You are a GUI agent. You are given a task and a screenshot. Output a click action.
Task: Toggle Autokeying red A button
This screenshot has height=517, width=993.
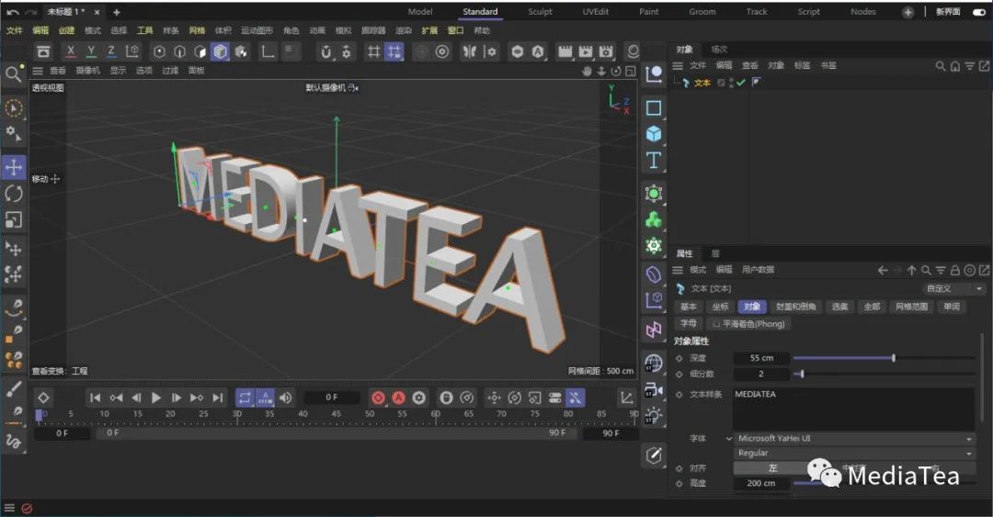(x=398, y=398)
